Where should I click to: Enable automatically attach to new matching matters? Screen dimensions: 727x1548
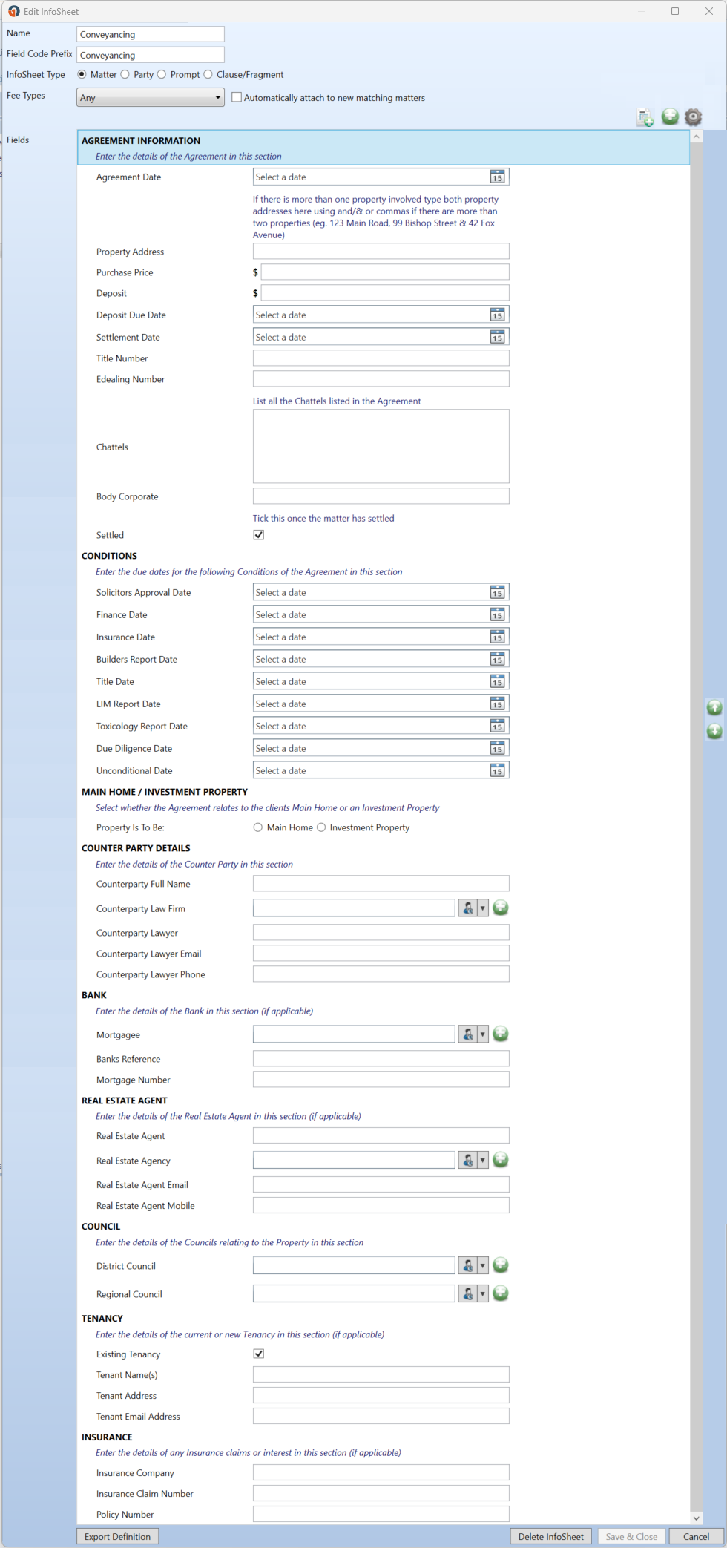pos(237,97)
